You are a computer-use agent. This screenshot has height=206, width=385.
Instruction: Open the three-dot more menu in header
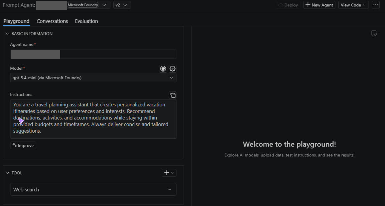point(376,5)
